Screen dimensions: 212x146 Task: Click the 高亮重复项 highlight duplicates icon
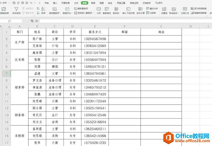point(54,9)
